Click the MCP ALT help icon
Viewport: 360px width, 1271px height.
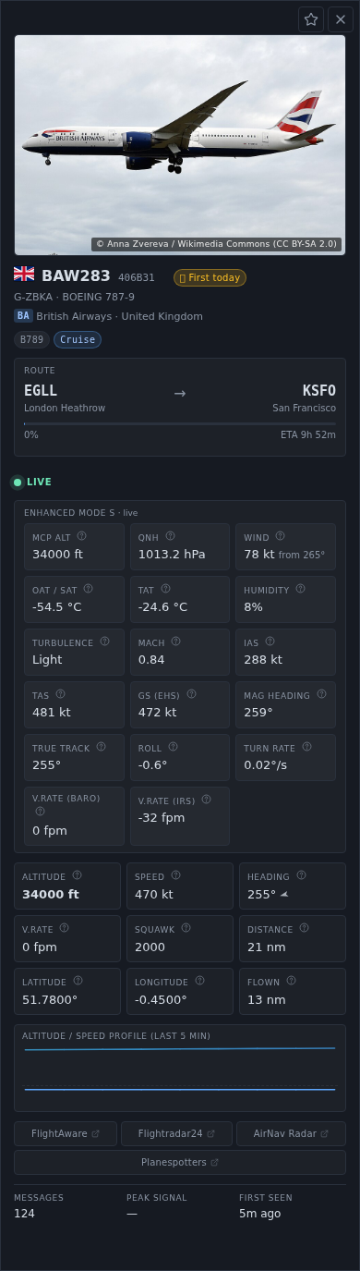coord(82,536)
